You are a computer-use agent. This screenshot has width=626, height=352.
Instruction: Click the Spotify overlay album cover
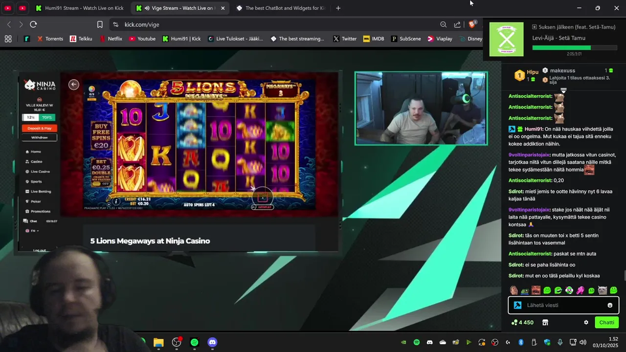pos(506,39)
